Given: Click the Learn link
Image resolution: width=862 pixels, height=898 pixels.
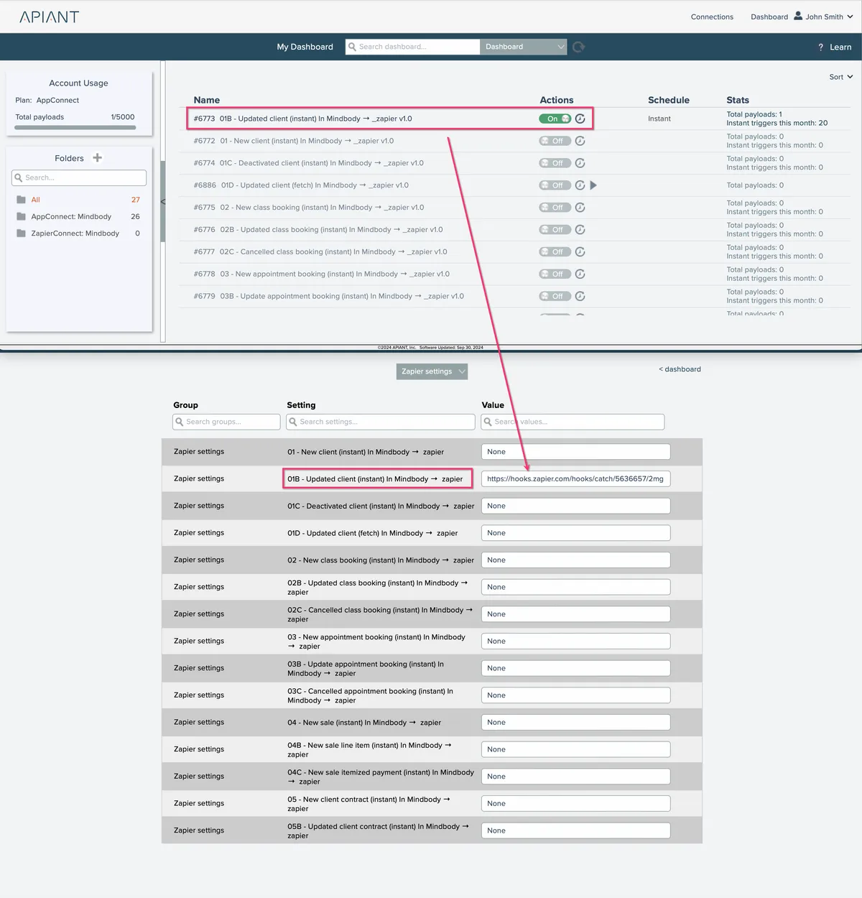Looking at the screenshot, I should [840, 47].
